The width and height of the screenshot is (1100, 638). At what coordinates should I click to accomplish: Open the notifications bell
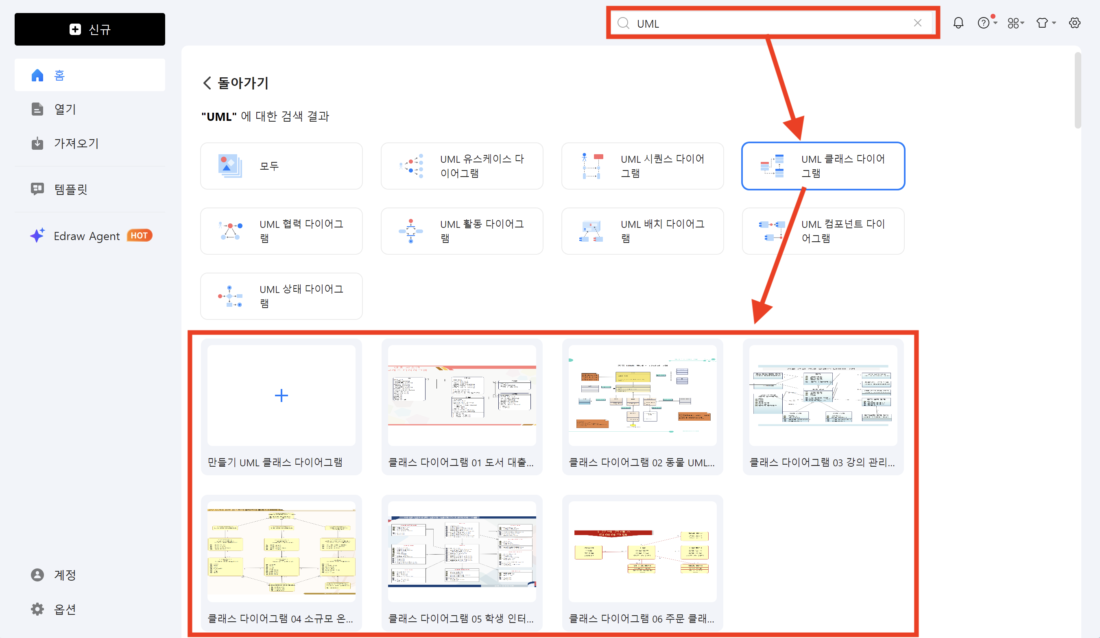click(x=958, y=22)
